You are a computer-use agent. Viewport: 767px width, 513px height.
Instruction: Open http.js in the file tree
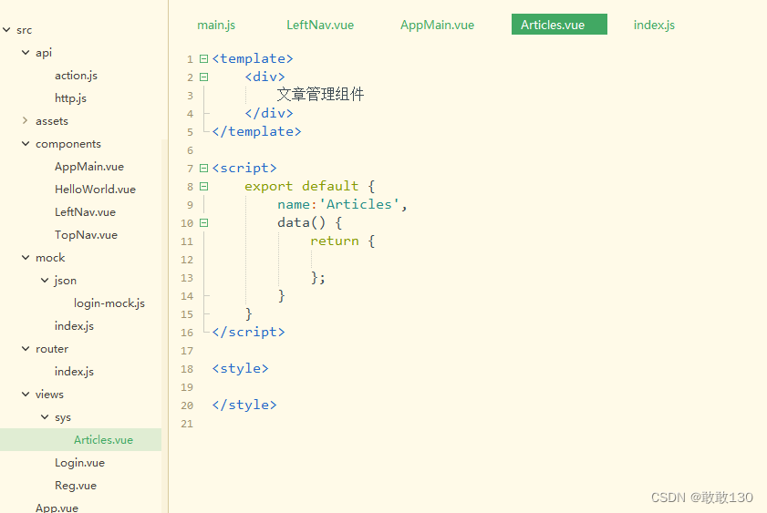click(x=70, y=98)
